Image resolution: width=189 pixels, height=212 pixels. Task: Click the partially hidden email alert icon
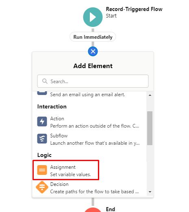42,93
